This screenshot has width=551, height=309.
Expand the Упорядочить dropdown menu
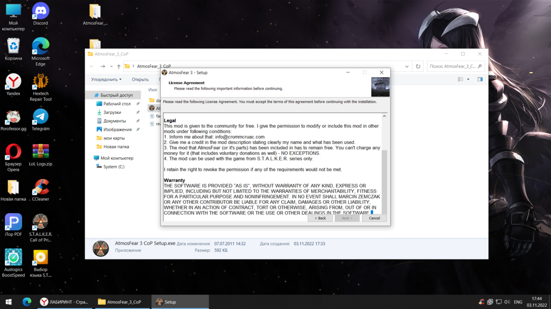(106, 80)
